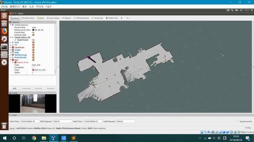Toggle the MarkerArray display checkbox

[33, 55]
